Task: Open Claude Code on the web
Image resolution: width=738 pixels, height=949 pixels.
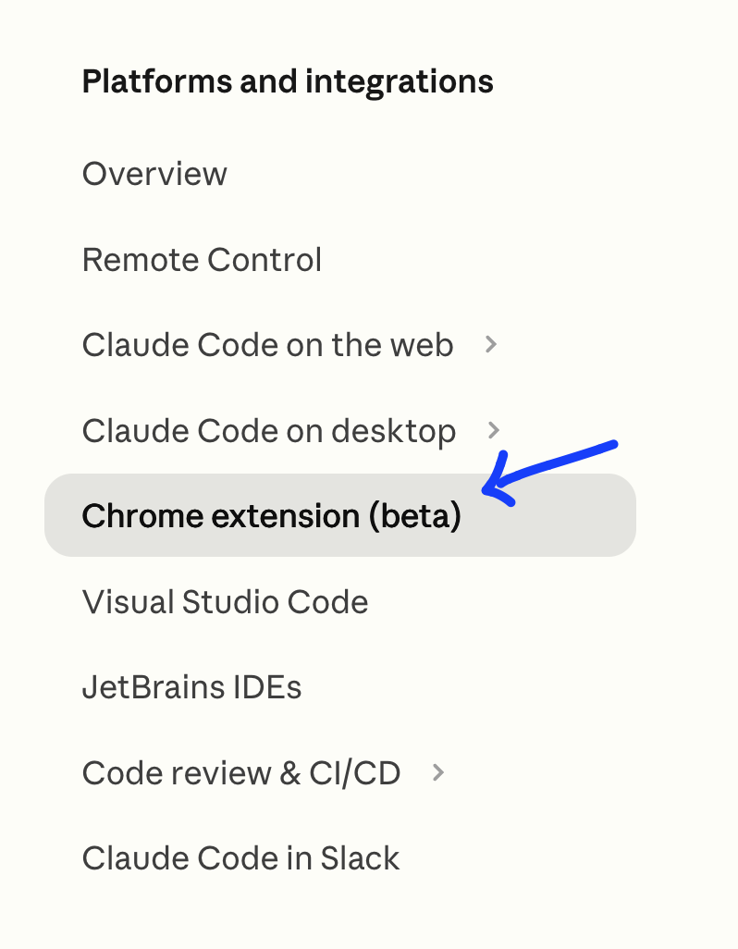Action: [267, 345]
